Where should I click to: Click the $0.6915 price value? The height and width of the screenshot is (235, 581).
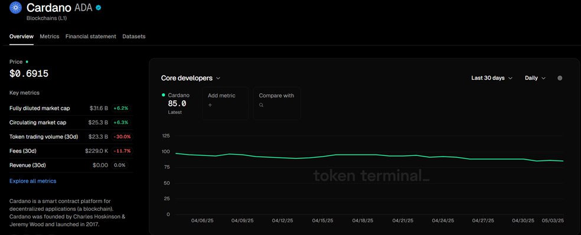[x=29, y=74]
